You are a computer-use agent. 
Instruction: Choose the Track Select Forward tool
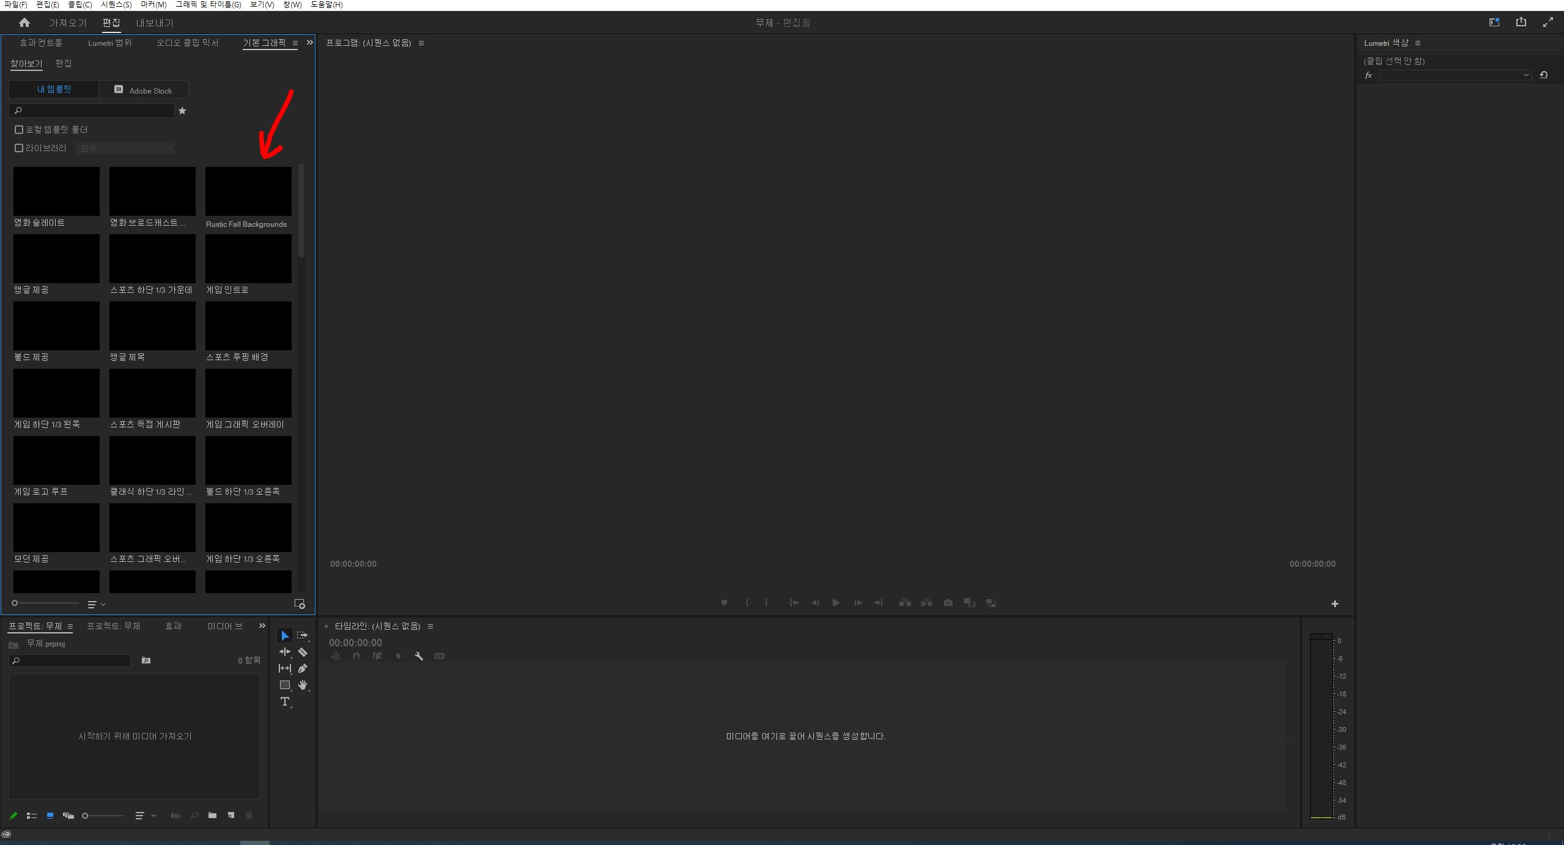pos(303,635)
